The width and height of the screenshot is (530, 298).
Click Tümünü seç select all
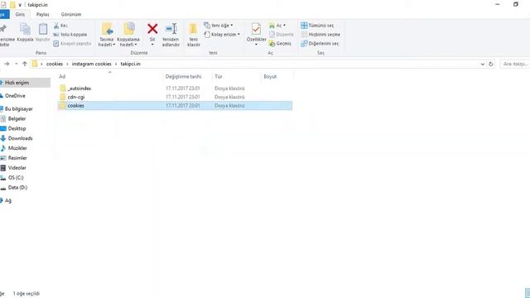317,26
